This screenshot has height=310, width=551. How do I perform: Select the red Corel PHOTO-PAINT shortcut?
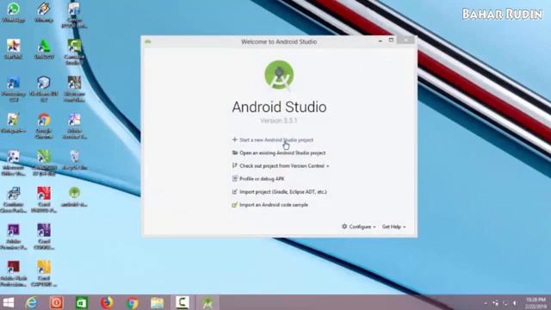click(x=44, y=200)
